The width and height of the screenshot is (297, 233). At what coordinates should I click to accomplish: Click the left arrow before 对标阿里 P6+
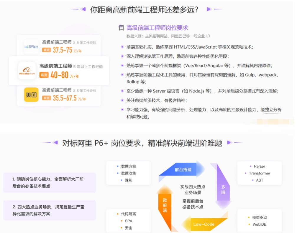point(55,142)
